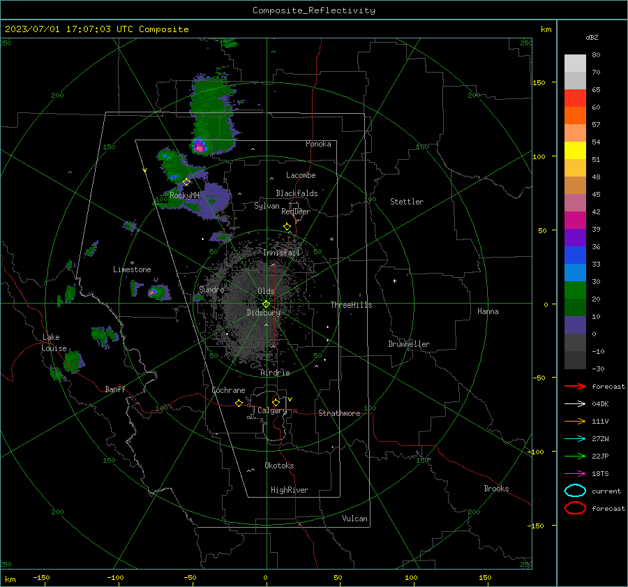
Task: Click the orange 111V arrow in legend
Action: point(575,421)
